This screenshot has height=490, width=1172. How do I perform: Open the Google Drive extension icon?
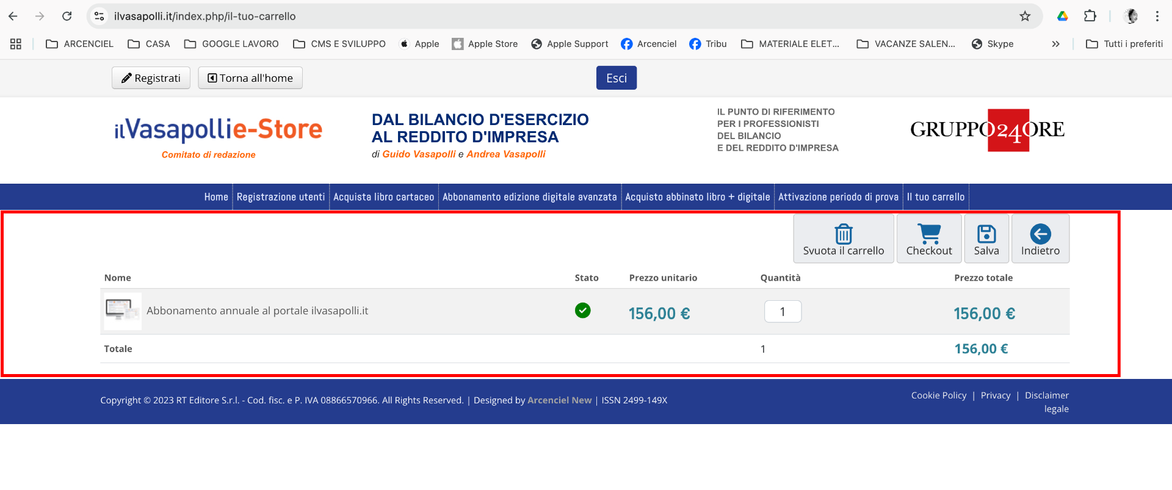[x=1063, y=16]
